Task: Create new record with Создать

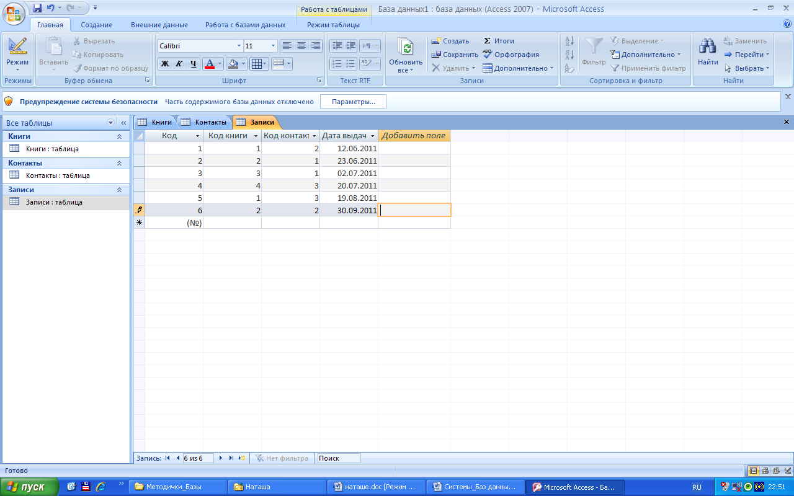Action: coord(451,41)
